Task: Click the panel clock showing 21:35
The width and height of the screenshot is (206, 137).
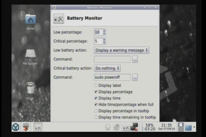Action: coord(167,127)
